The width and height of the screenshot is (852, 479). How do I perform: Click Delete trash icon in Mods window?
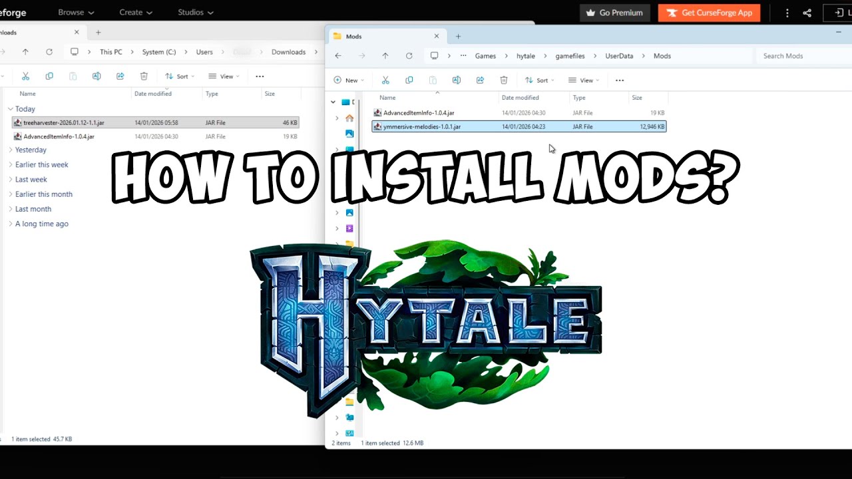(504, 80)
